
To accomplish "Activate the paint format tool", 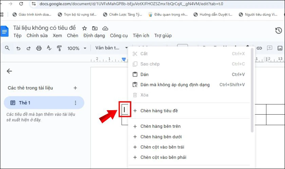I will [59, 48].
